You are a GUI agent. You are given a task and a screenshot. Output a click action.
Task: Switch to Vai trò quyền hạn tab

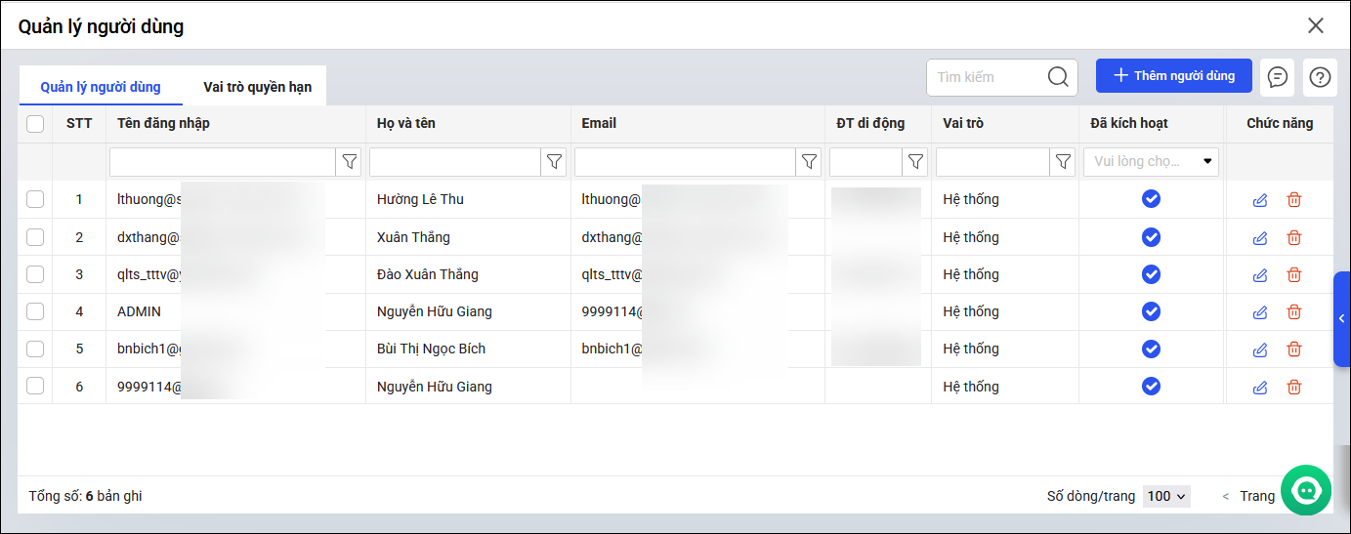click(x=257, y=87)
